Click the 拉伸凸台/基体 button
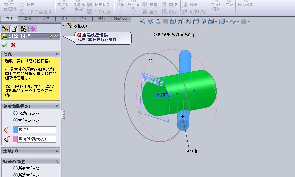 click(10, 6)
